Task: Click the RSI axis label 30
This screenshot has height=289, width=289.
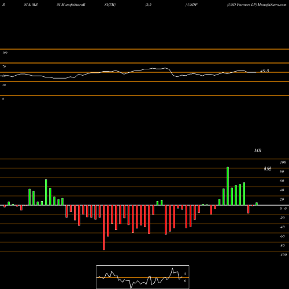Action: [4, 85]
